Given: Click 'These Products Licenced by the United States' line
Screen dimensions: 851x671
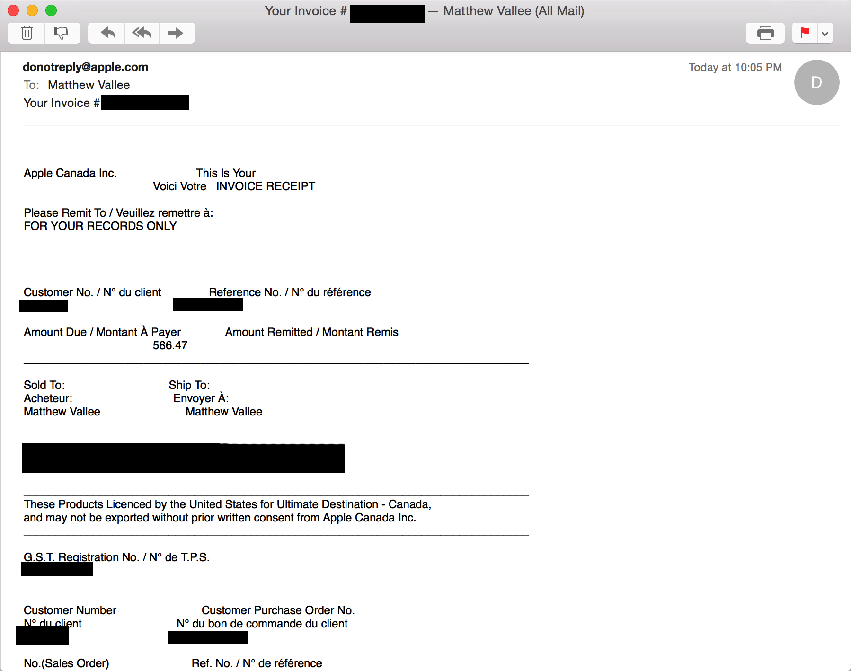Looking at the screenshot, I should tap(227, 504).
